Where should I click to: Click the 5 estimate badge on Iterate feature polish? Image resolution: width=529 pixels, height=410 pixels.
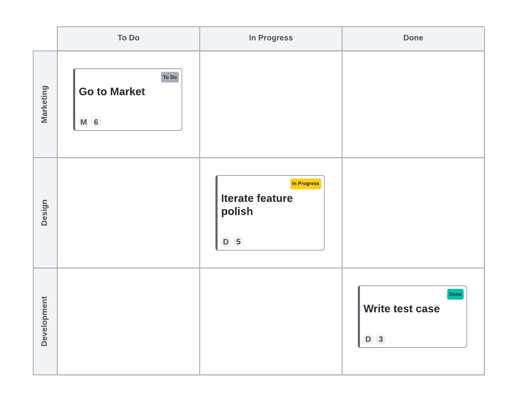238,242
